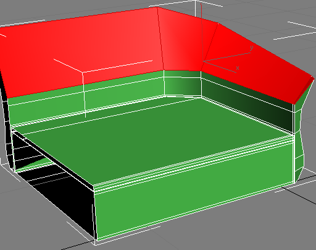
Task: Select the wide red backrest polygon
Action: point(82,51)
